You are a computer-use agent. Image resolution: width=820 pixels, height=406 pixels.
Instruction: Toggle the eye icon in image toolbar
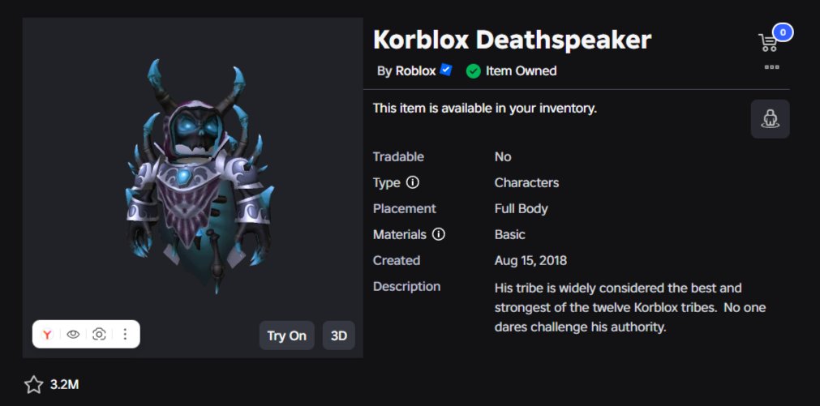click(x=73, y=335)
